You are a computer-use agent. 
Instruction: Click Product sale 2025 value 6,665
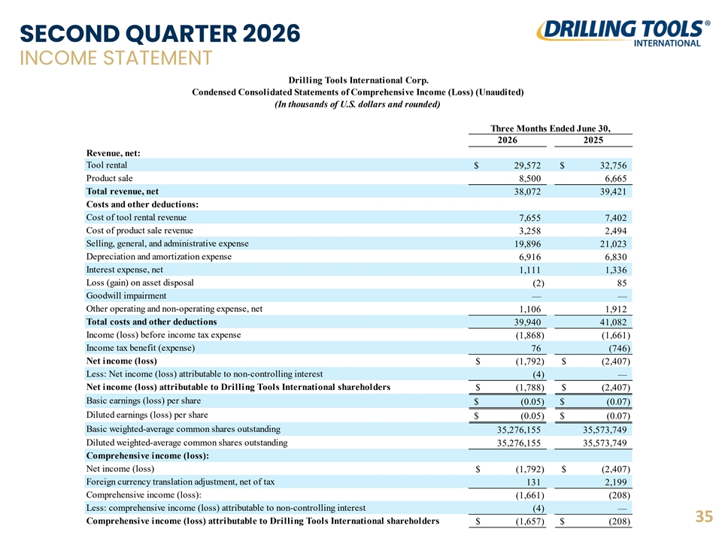pyautogui.click(x=616, y=179)
